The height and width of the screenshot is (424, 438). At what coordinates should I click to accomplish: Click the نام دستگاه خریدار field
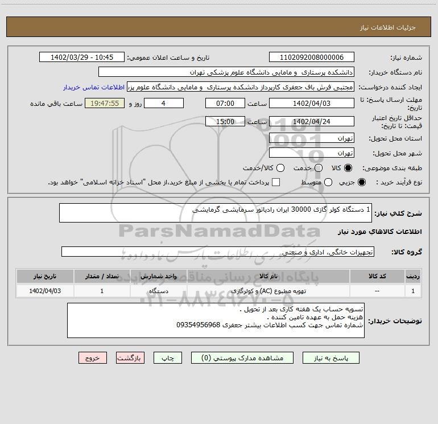click(226, 72)
